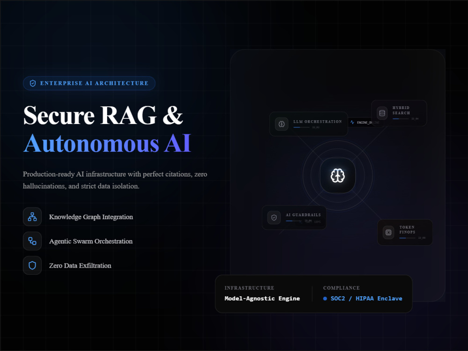Click the 'Production-ready AI infrastructure' description paragraph

pos(115,180)
